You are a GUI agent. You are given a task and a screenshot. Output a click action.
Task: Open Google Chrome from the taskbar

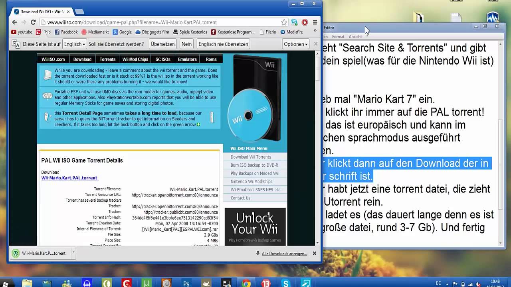[246, 283]
